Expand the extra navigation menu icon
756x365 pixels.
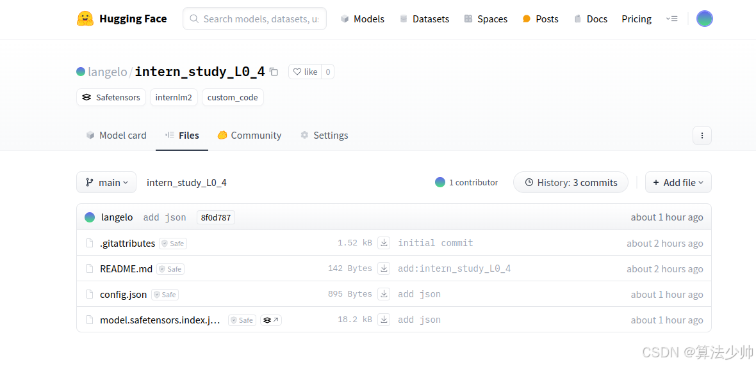671,19
